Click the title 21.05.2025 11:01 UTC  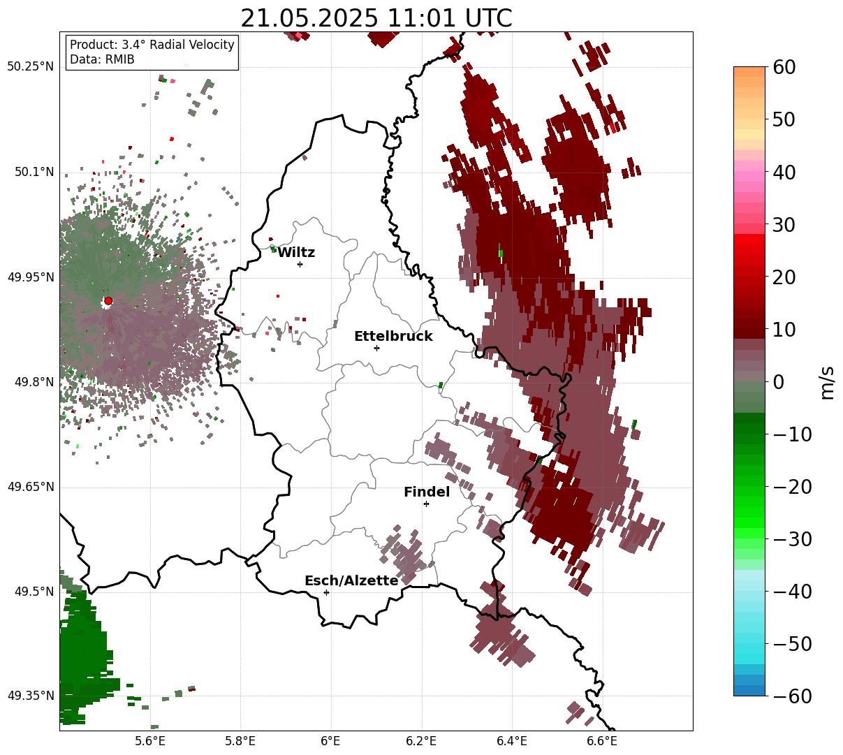coord(376,18)
